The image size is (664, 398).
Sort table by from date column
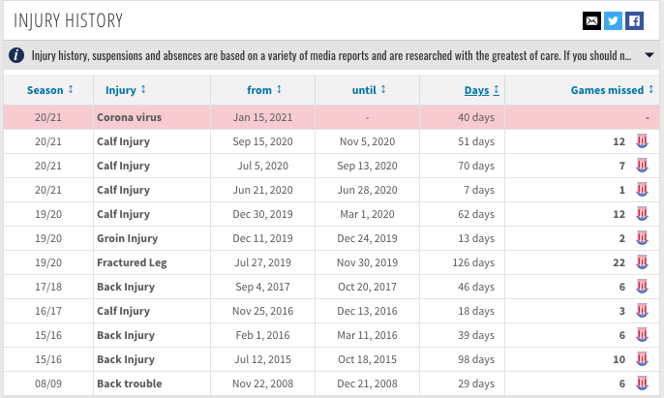point(262,90)
